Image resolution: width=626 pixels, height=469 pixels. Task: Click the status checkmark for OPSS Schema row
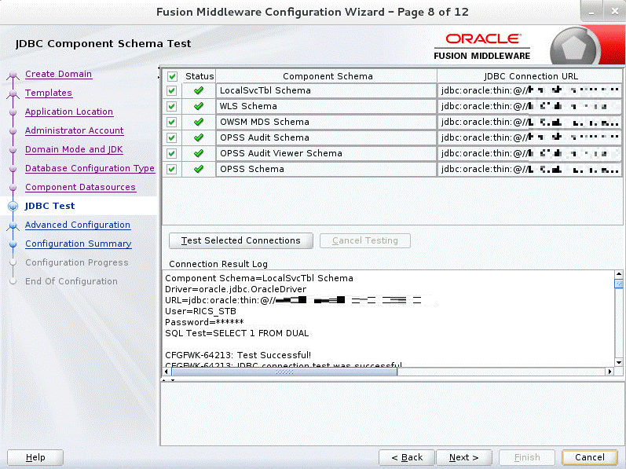(x=199, y=169)
